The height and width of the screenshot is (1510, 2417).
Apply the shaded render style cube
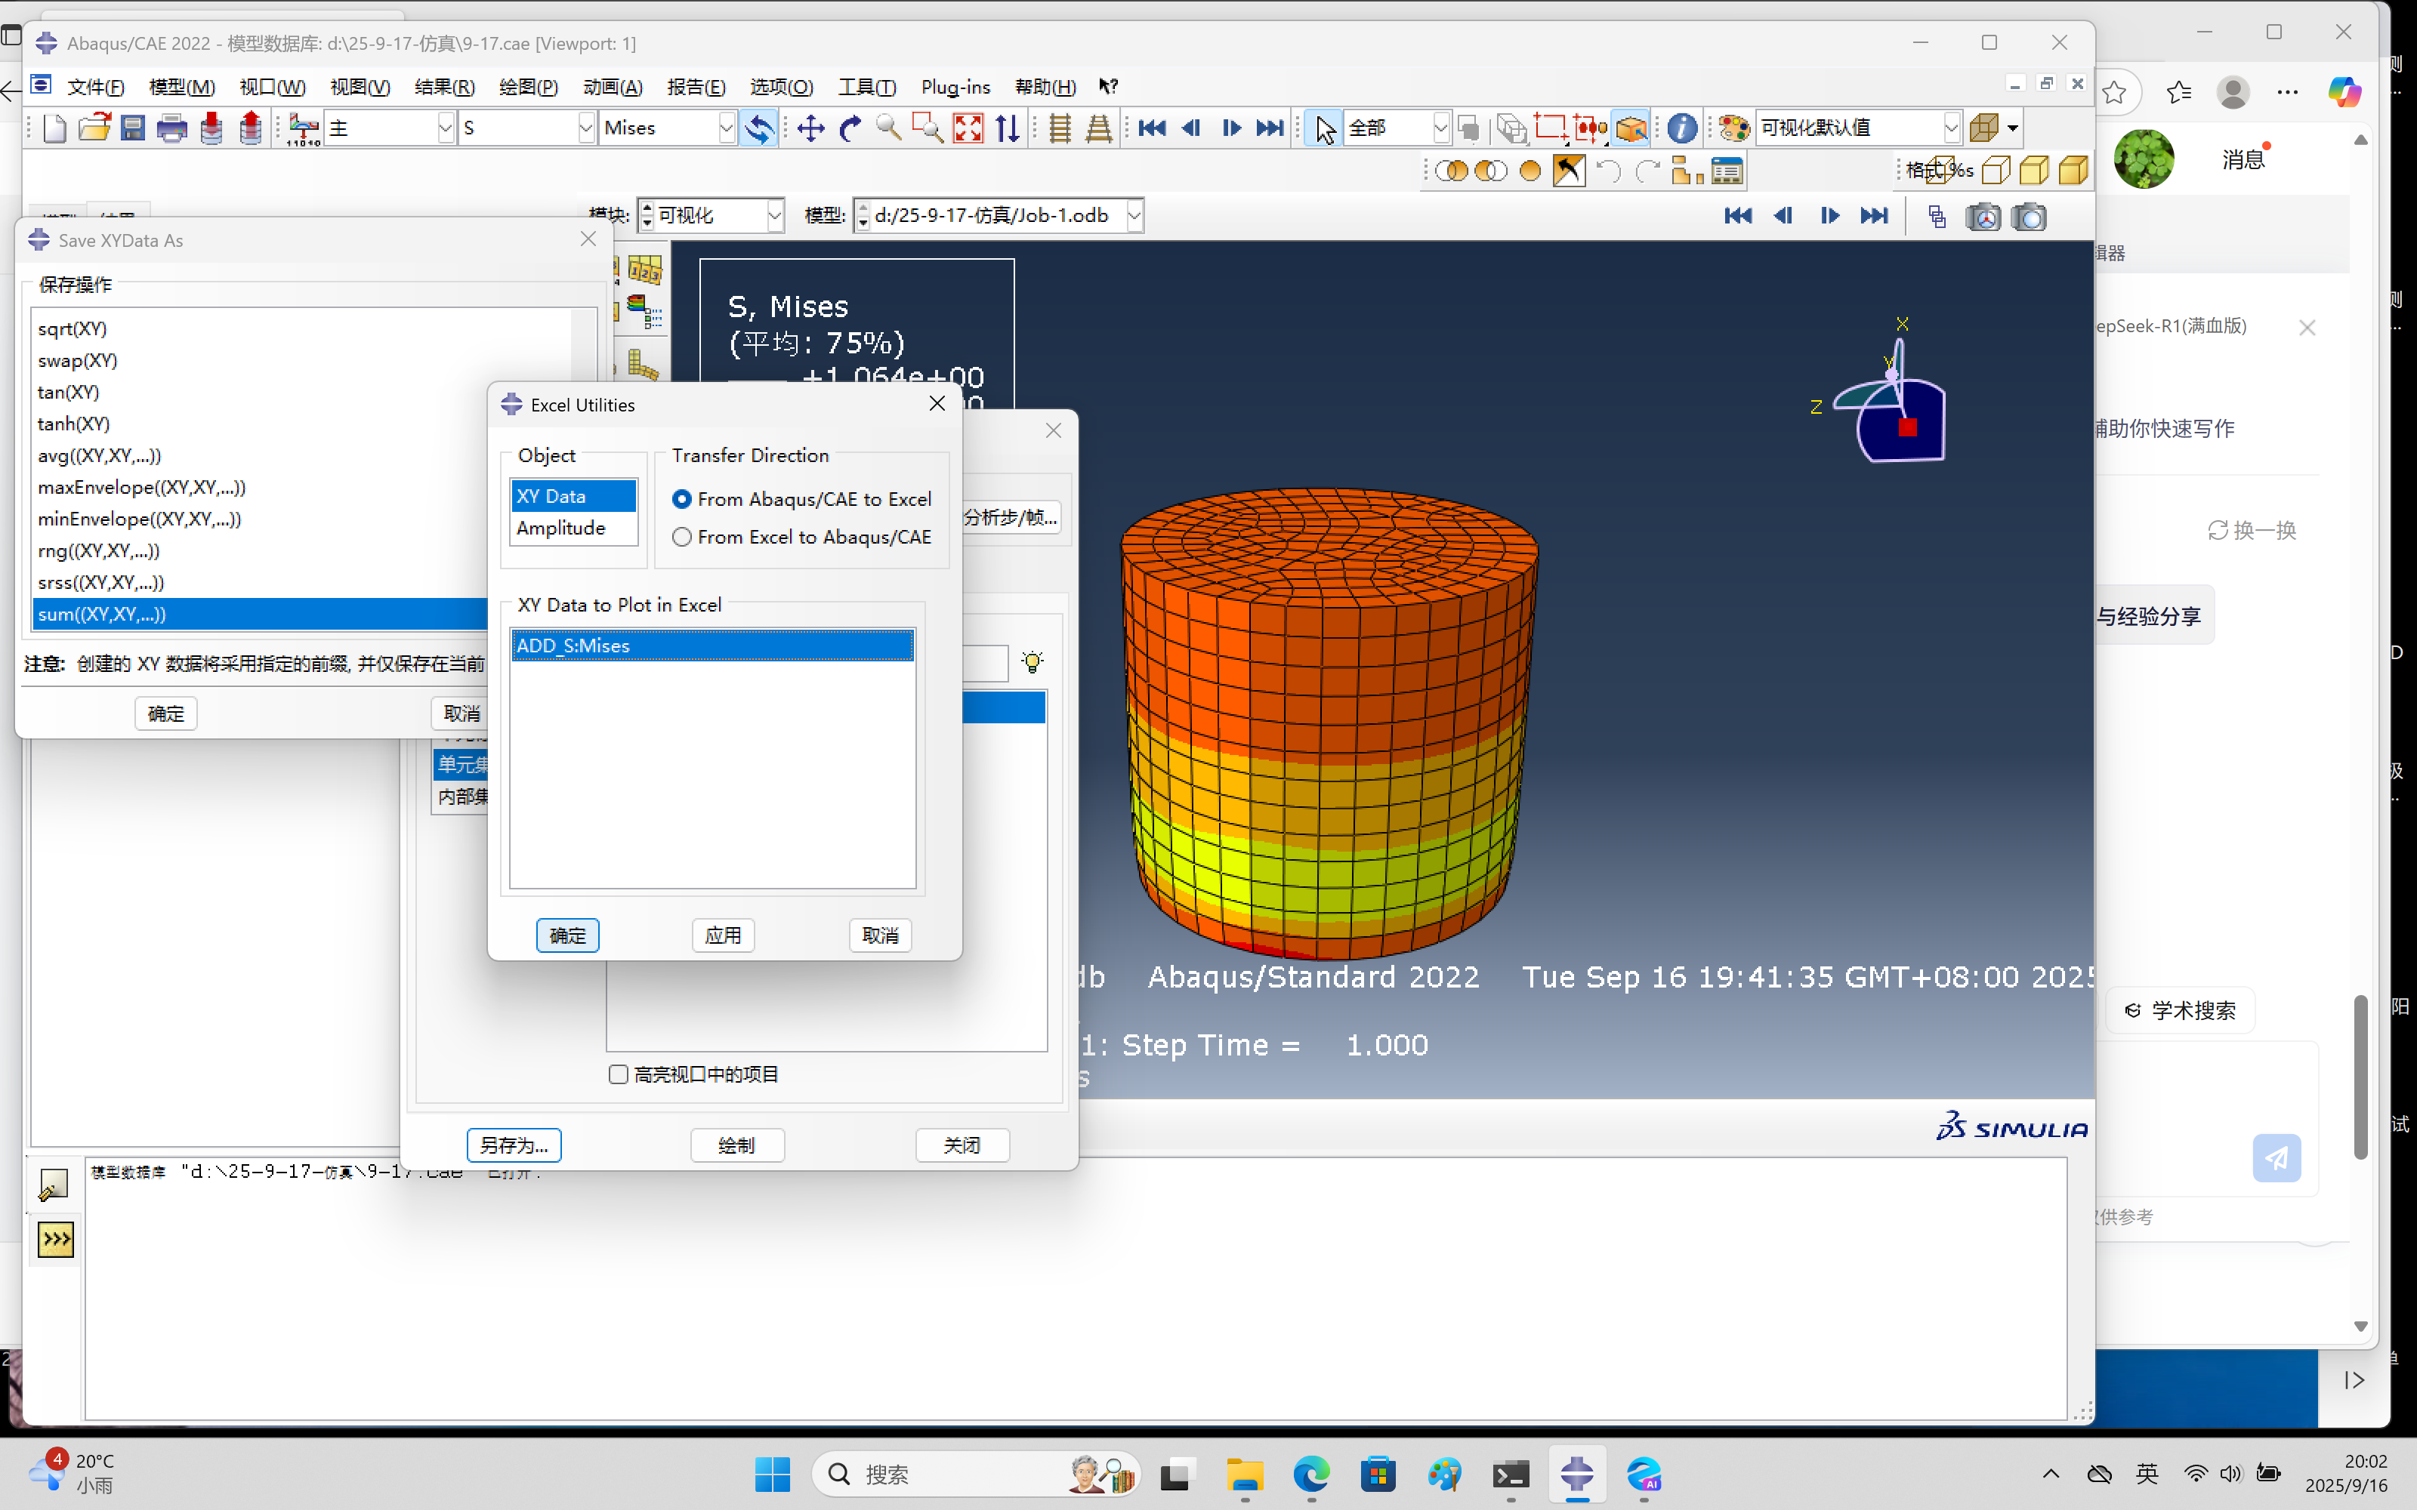(x=2073, y=171)
